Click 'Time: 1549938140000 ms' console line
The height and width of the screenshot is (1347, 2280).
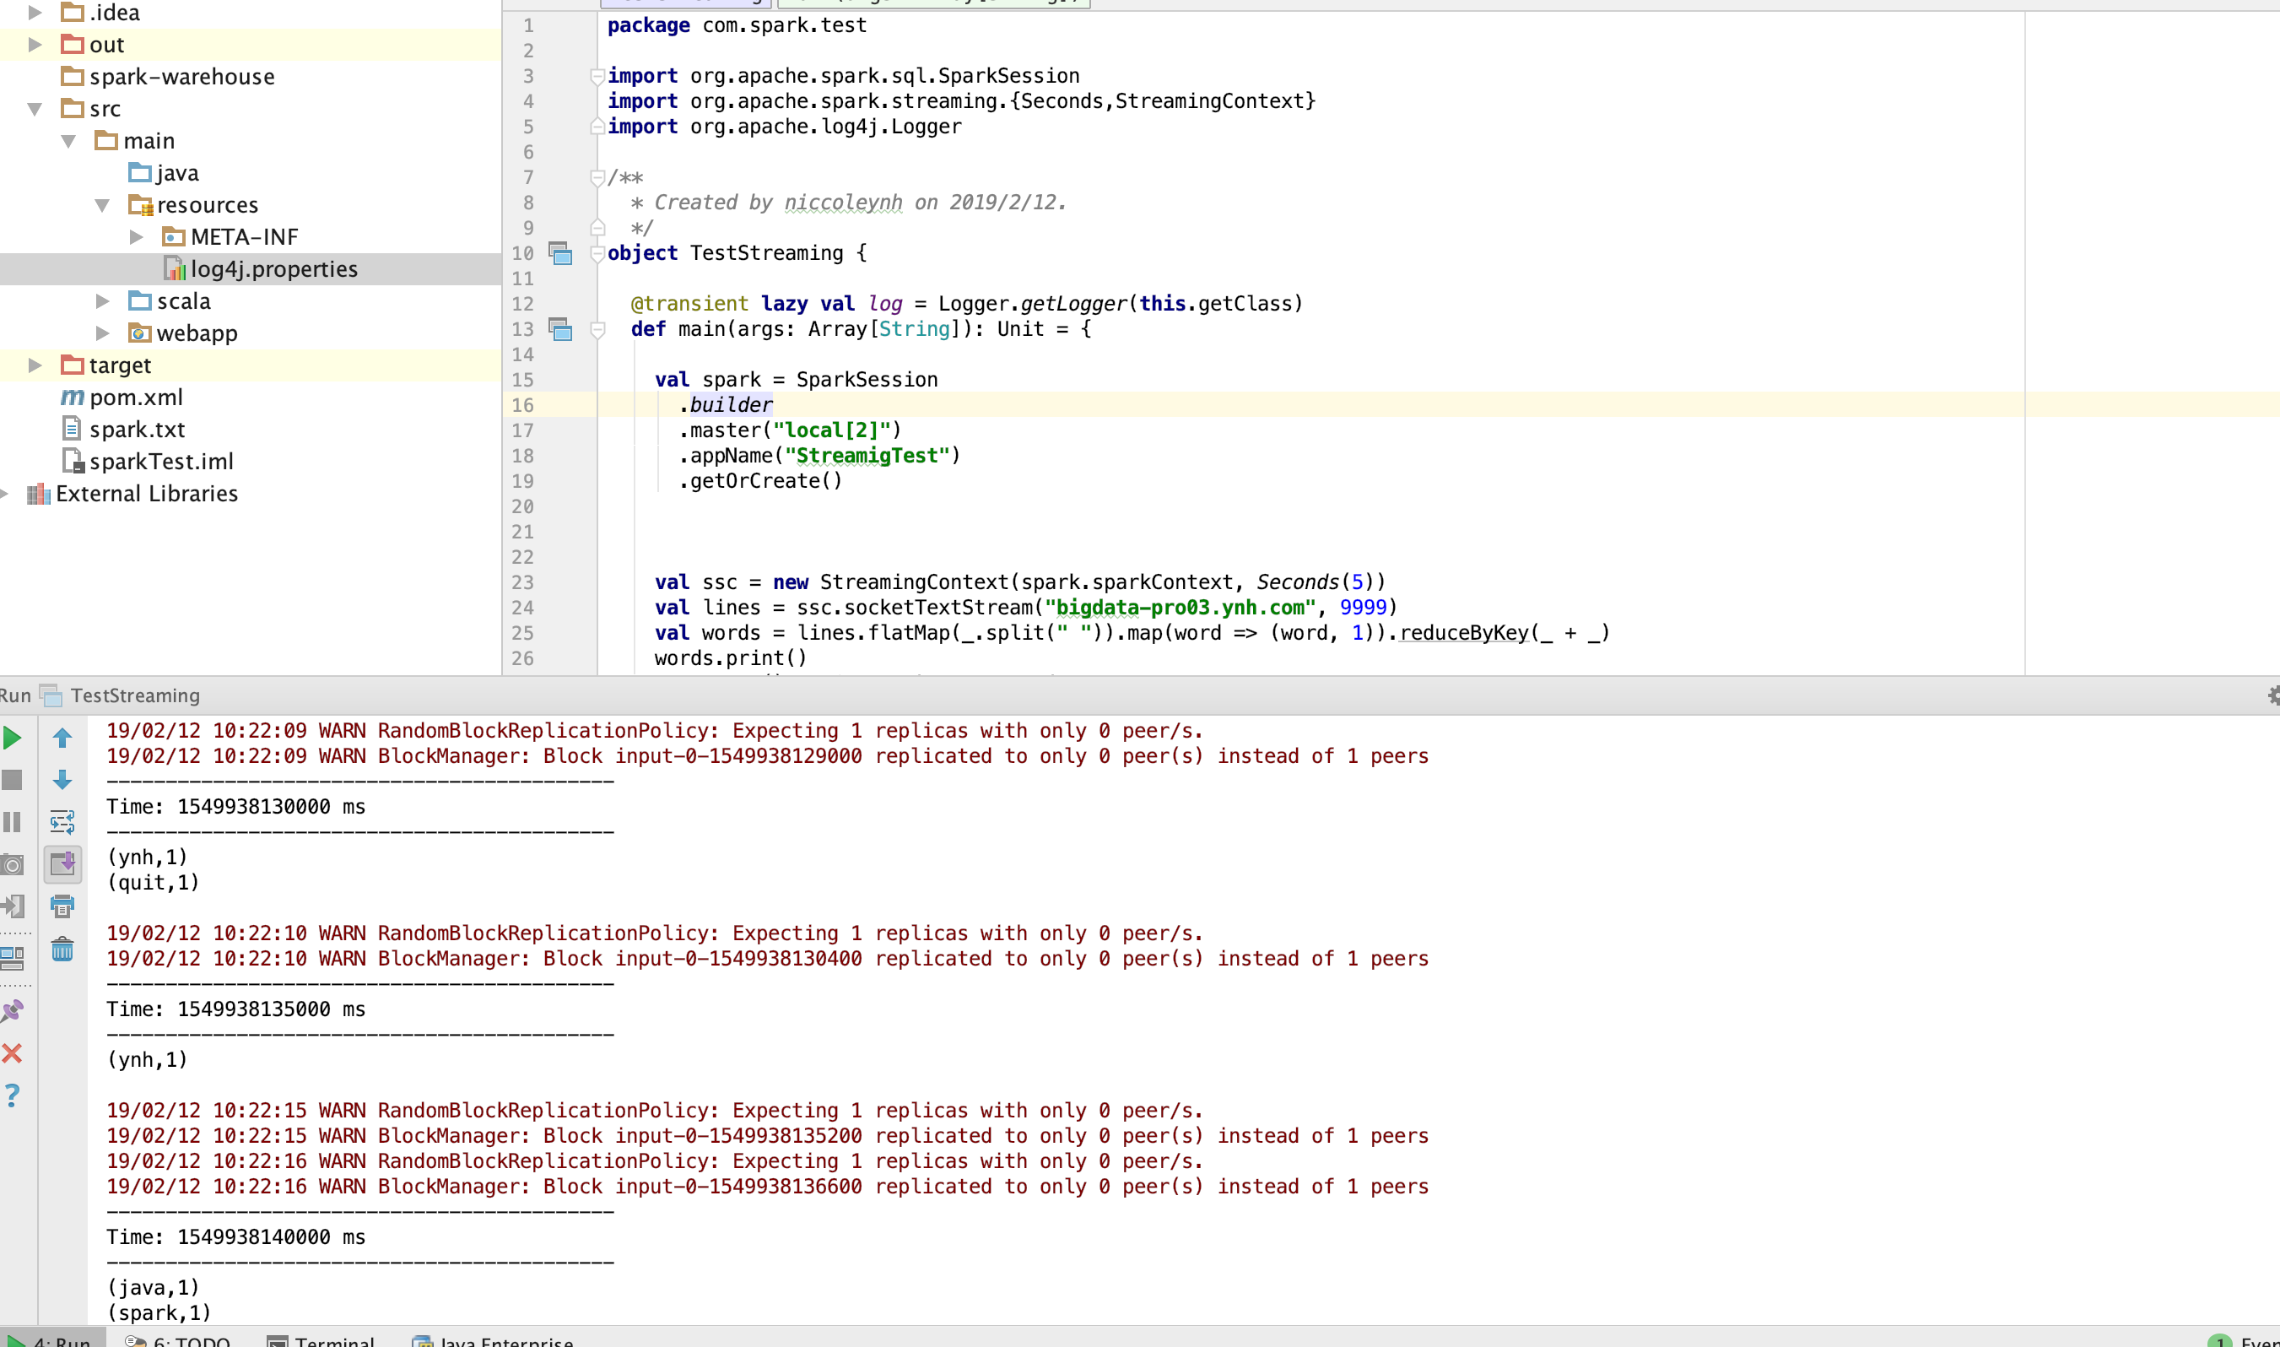click(236, 1237)
